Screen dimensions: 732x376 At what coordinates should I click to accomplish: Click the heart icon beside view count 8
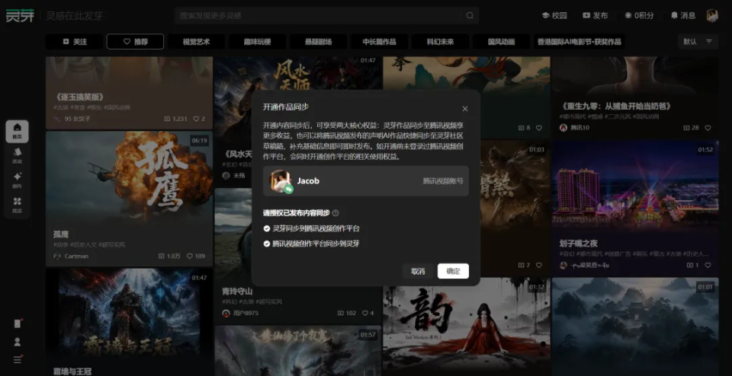click(x=539, y=128)
